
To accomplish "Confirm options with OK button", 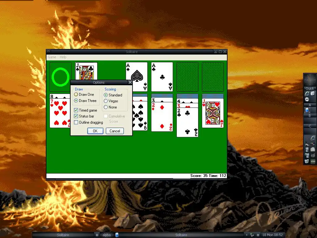I will [x=95, y=131].
